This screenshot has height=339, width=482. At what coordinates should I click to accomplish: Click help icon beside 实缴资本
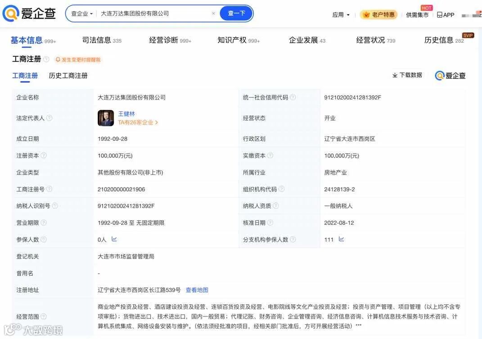tap(270, 156)
